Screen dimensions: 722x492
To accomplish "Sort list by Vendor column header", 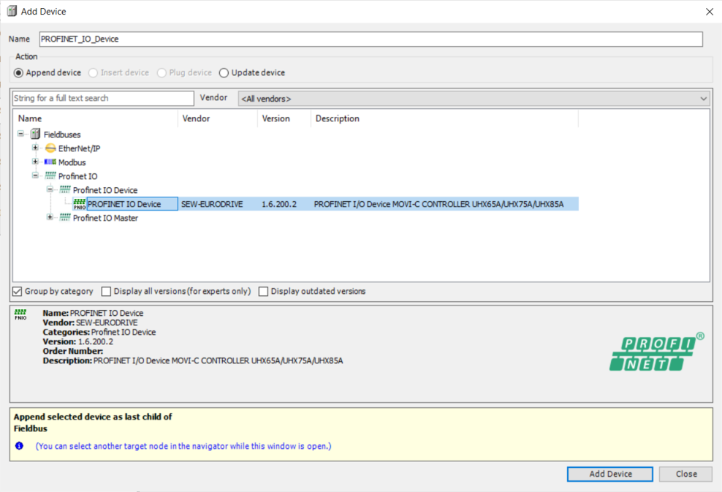I will pos(217,118).
